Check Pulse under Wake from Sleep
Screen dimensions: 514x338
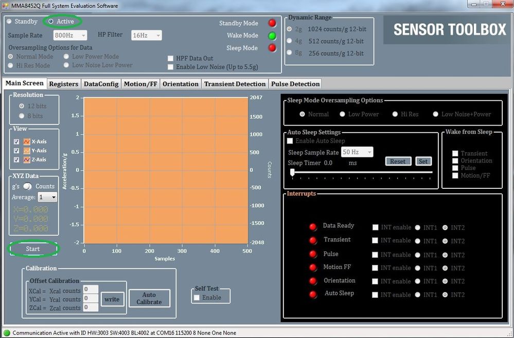coord(455,168)
